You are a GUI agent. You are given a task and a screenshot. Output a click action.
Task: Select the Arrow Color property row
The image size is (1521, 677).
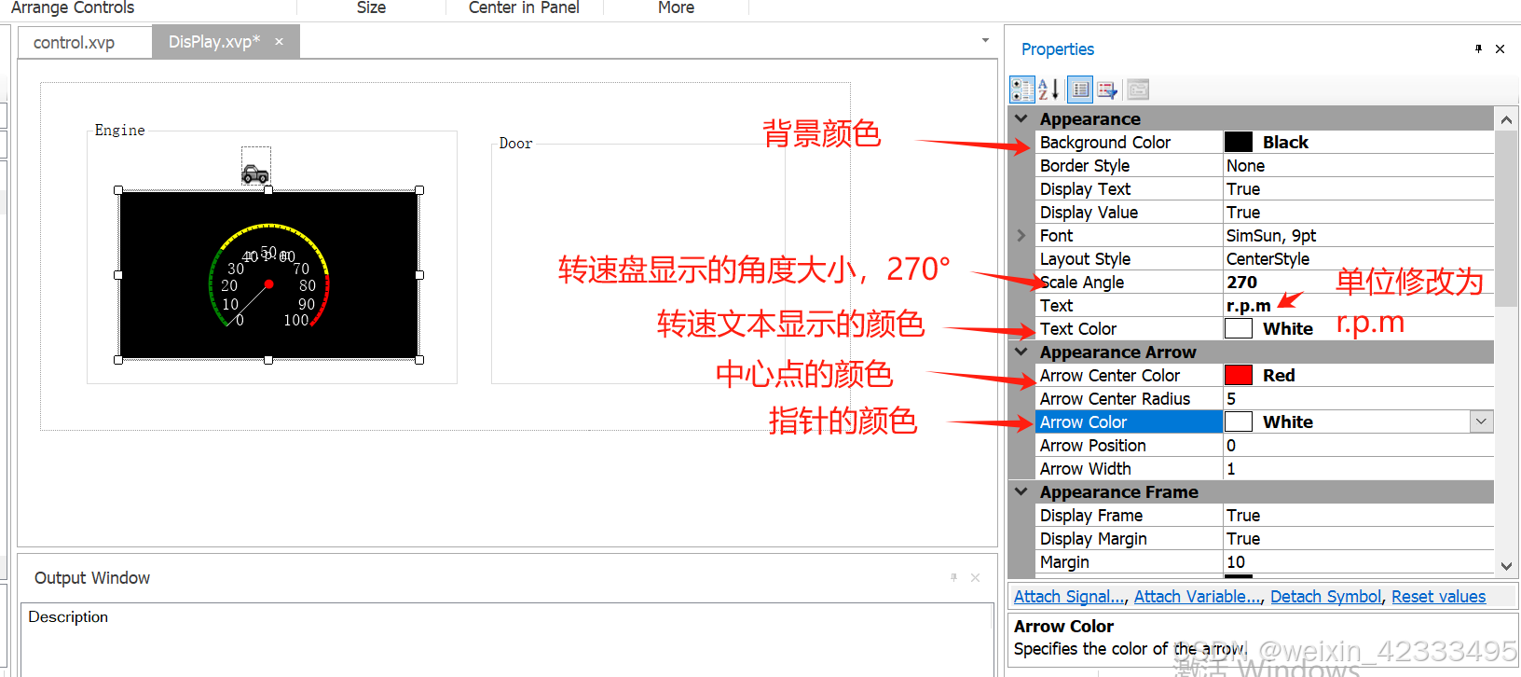tap(1264, 421)
